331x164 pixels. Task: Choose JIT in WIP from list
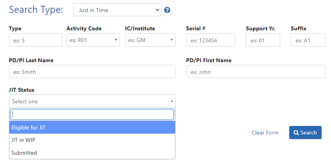[92, 140]
